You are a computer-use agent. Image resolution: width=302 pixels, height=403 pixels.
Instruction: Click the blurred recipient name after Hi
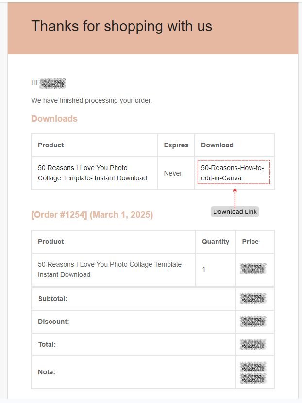point(53,83)
